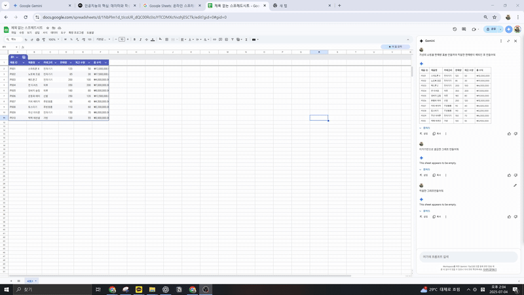Apply italic formatting to the cell

[x=140, y=39]
